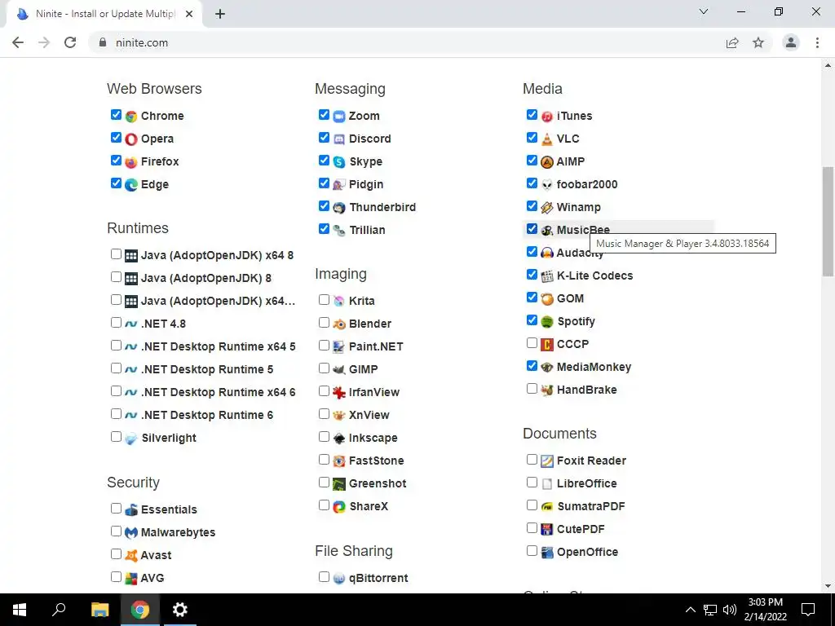Click the VLC cone icon

547,139
